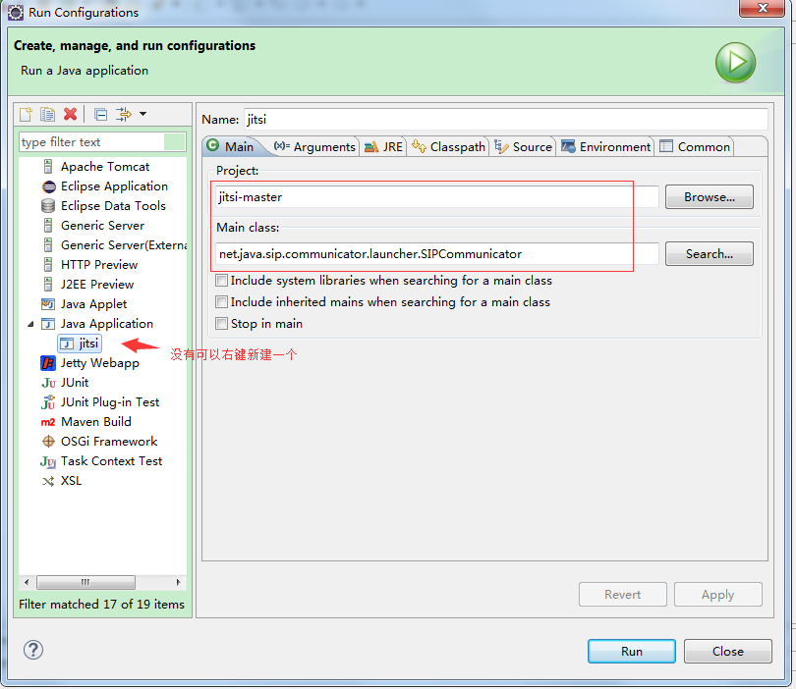Click the Close button

[x=728, y=651]
